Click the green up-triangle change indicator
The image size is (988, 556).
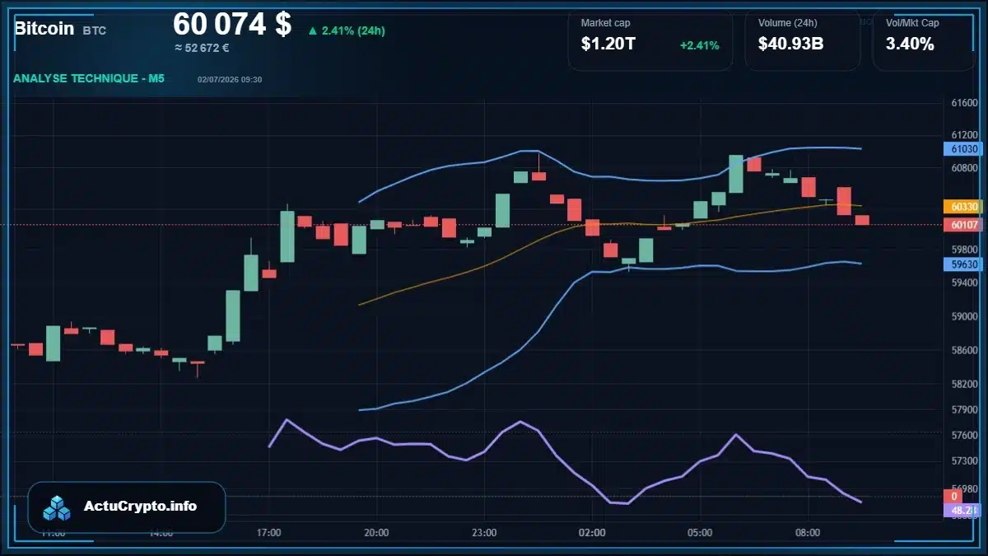[x=313, y=31]
